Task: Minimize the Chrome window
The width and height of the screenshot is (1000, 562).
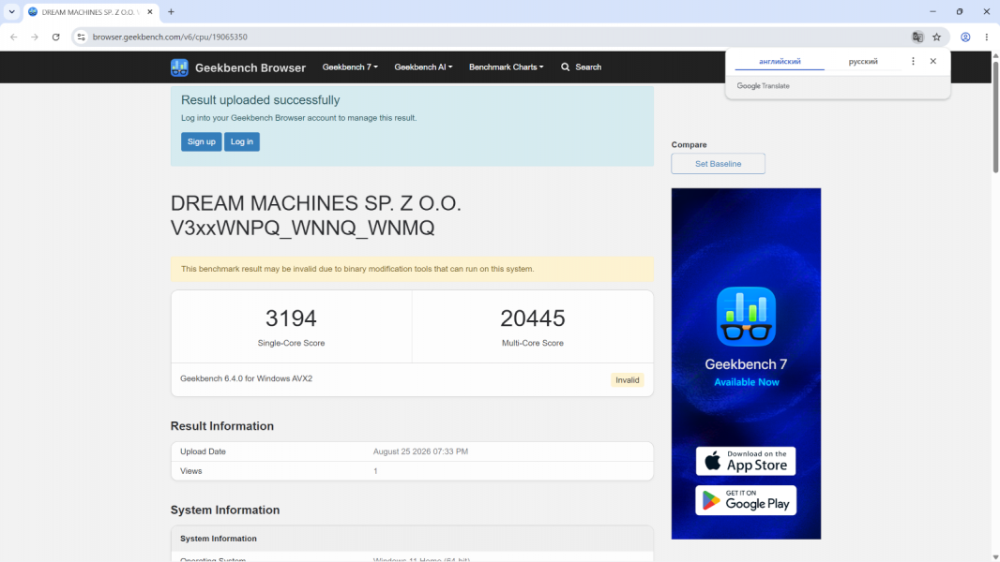Action: pyautogui.click(x=932, y=11)
